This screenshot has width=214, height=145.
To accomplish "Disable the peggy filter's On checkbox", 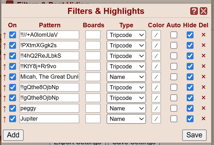I will (x=13, y=108).
